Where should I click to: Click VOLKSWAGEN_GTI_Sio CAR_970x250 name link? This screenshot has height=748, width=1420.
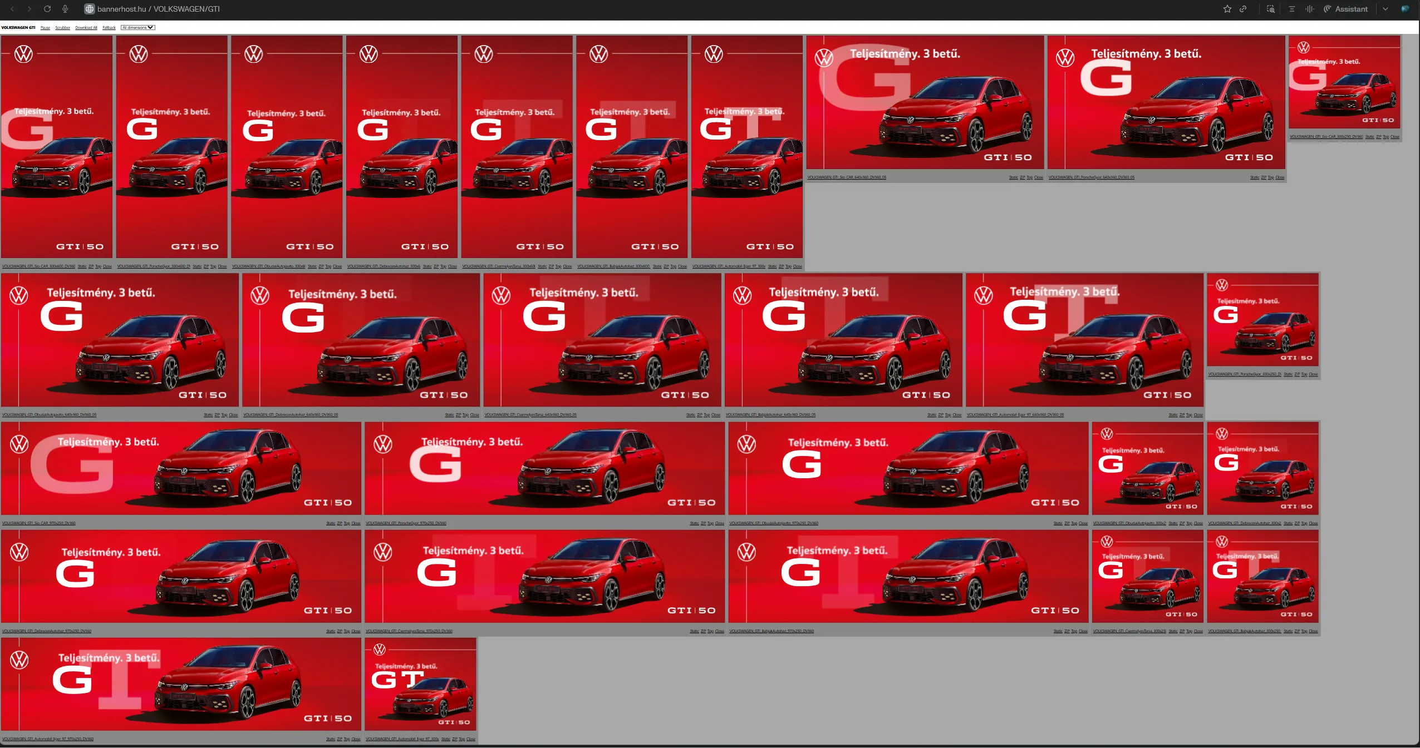click(39, 523)
